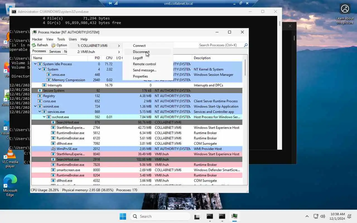Open the Hacker menu
357x223 pixels.
pos(37,39)
